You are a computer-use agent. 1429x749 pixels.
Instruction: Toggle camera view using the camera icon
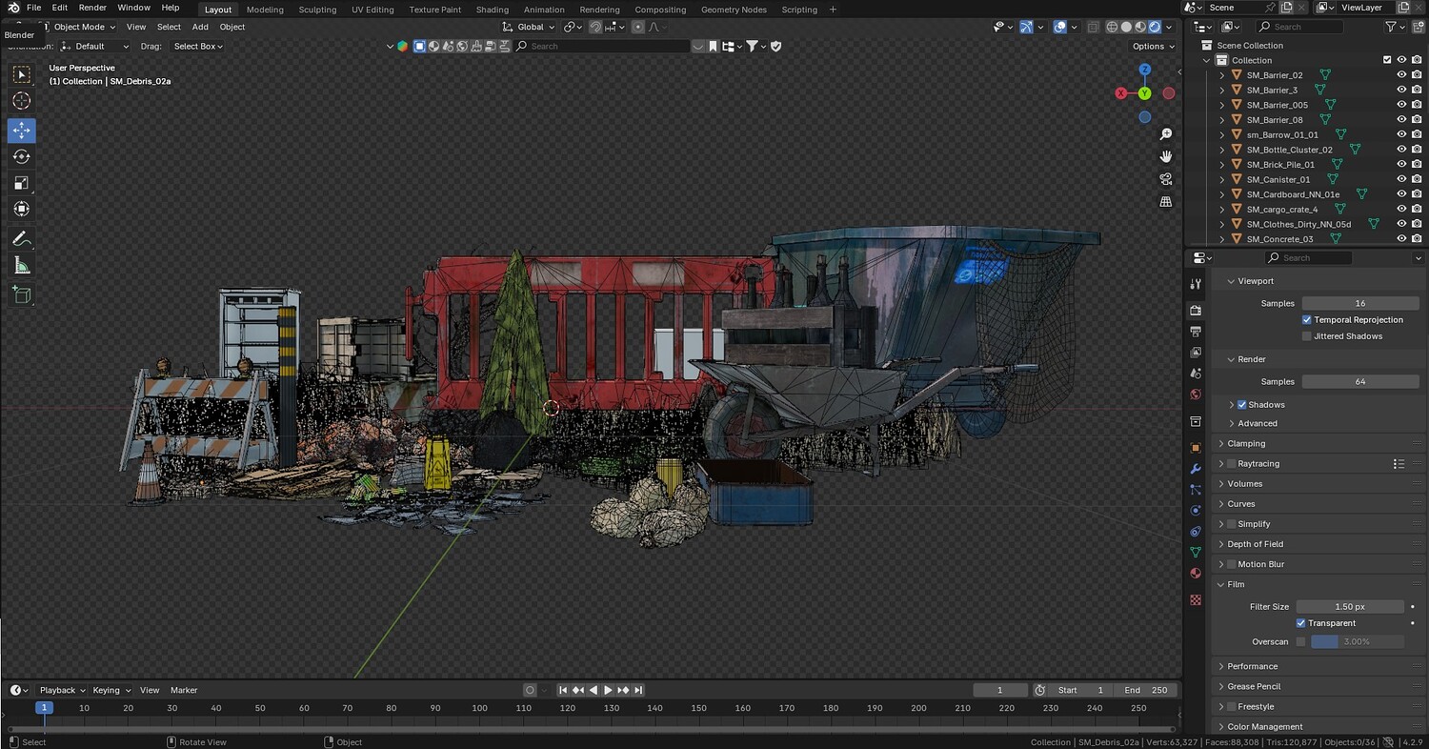[1166, 179]
